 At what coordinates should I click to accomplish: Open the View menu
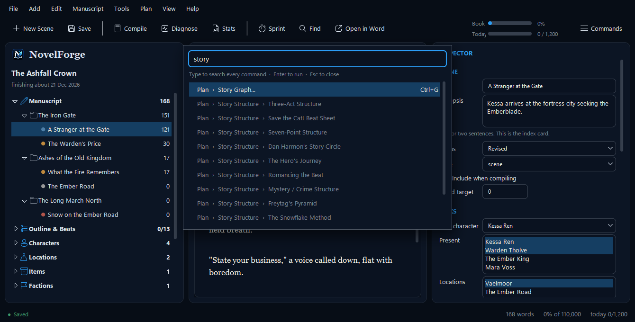(x=169, y=9)
